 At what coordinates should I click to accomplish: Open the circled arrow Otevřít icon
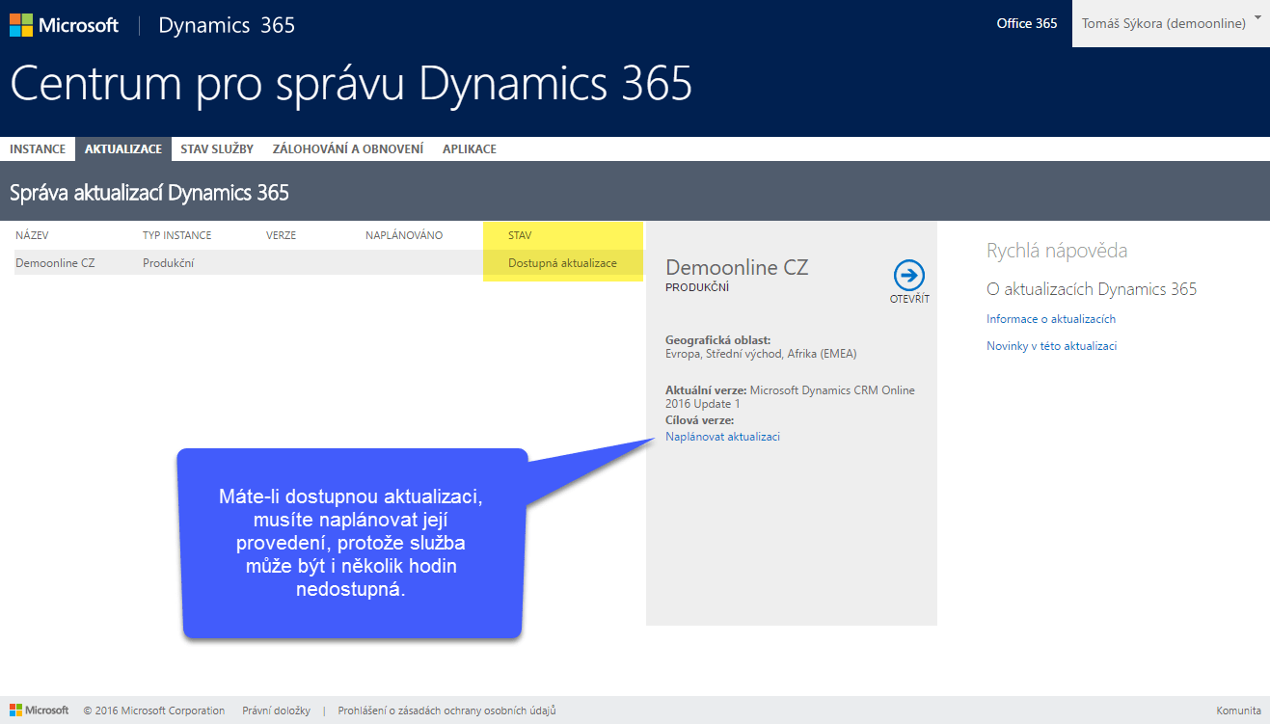(908, 276)
